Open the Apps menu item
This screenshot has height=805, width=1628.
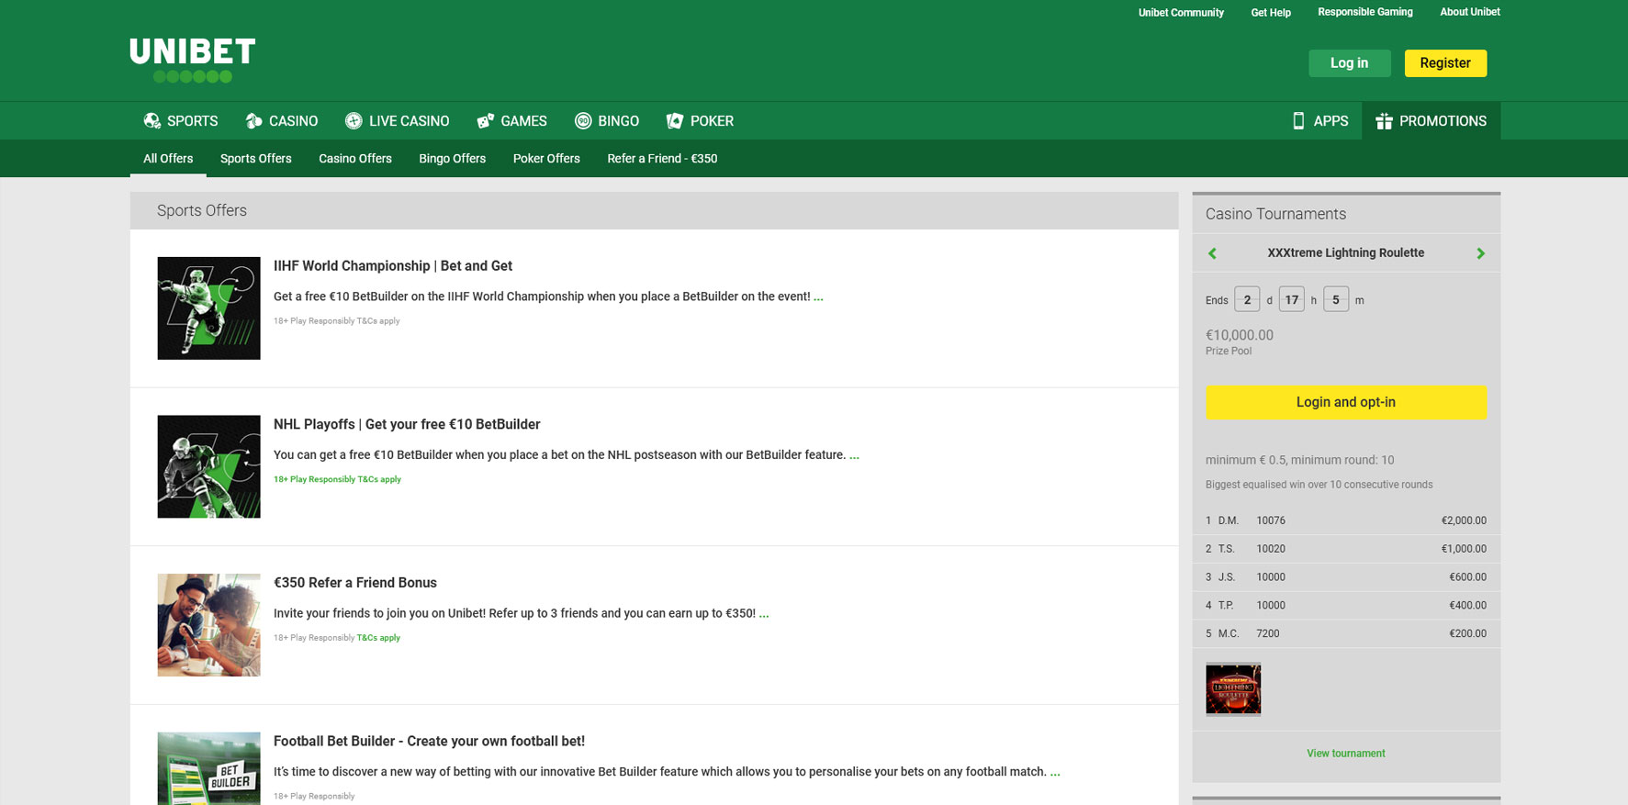point(1320,121)
